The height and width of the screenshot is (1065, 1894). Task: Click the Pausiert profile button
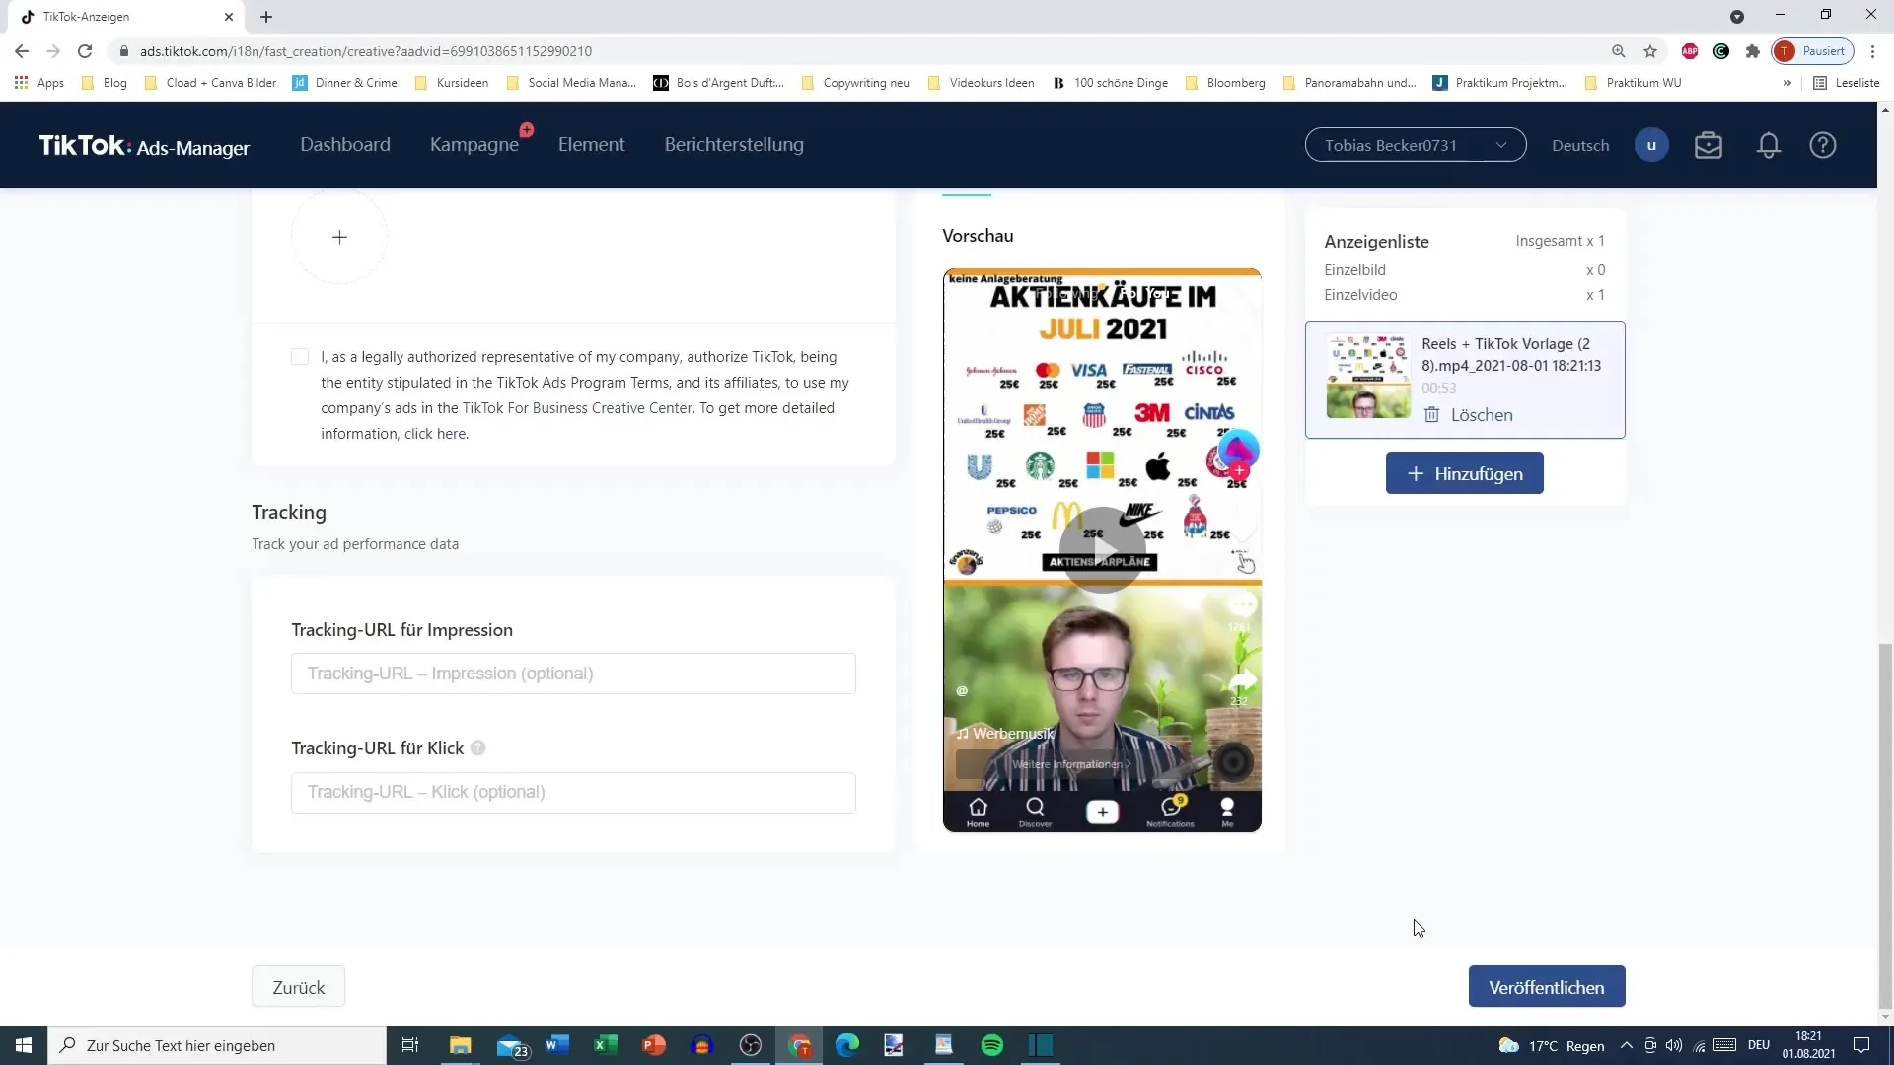click(x=1813, y=51)
